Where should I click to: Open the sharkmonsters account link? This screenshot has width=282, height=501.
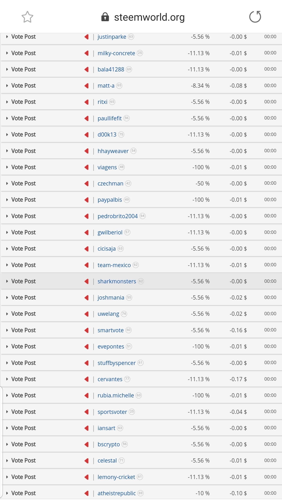[117, 281]
